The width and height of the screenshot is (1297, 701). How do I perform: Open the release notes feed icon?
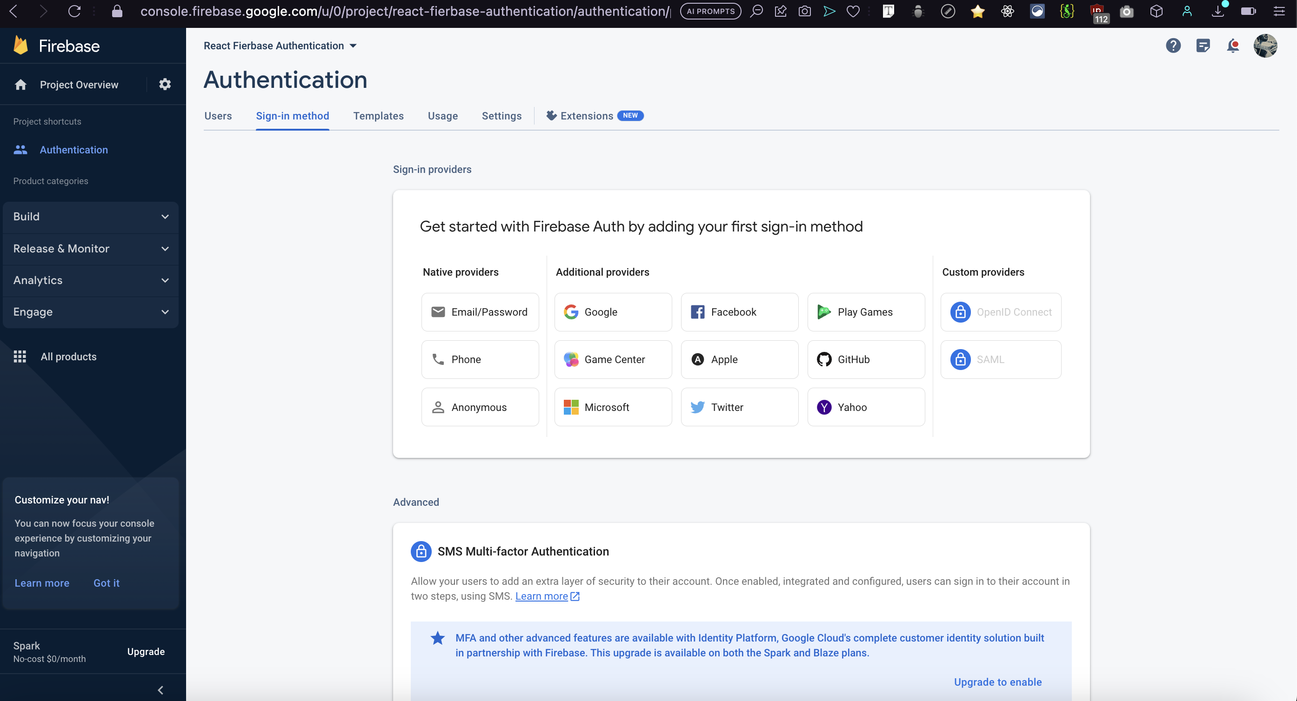coord(1203,46)
